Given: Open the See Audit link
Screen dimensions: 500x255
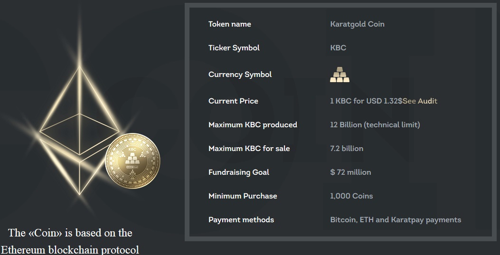Looking at the screenshot, I should [420, 101].
